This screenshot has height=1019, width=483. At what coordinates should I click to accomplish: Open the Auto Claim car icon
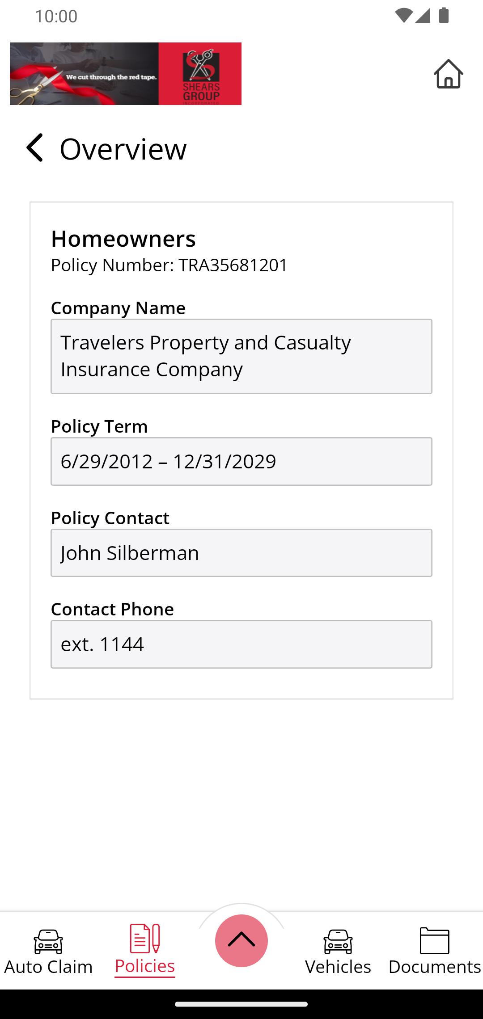[x=48, y=941]
